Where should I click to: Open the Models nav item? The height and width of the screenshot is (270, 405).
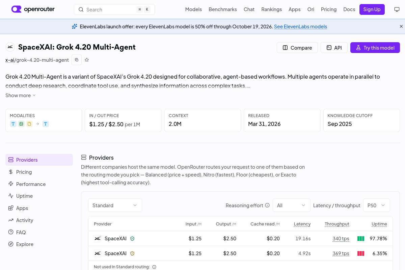pyautogui.click(x=193, y=9)
